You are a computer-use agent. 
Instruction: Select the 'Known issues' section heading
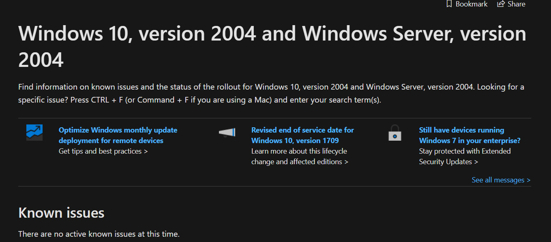tap(61, 212)
